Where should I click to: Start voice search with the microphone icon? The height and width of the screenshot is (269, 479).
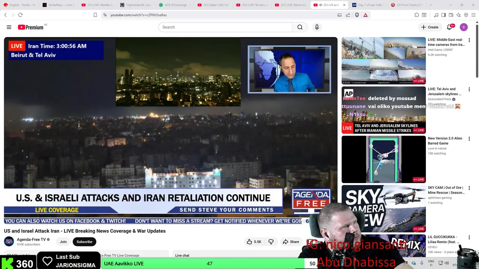coord(317,27)
